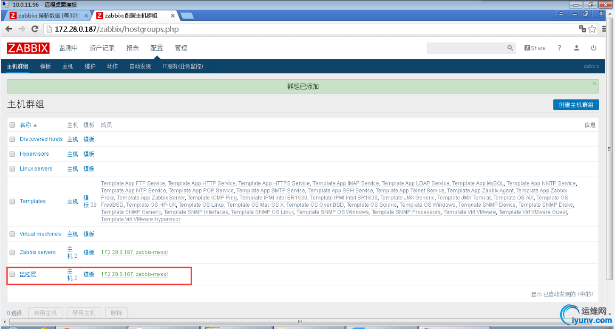Viewport: 615px width, 329px height.
Task: Log out with the power icon
Action: (594, 48)
